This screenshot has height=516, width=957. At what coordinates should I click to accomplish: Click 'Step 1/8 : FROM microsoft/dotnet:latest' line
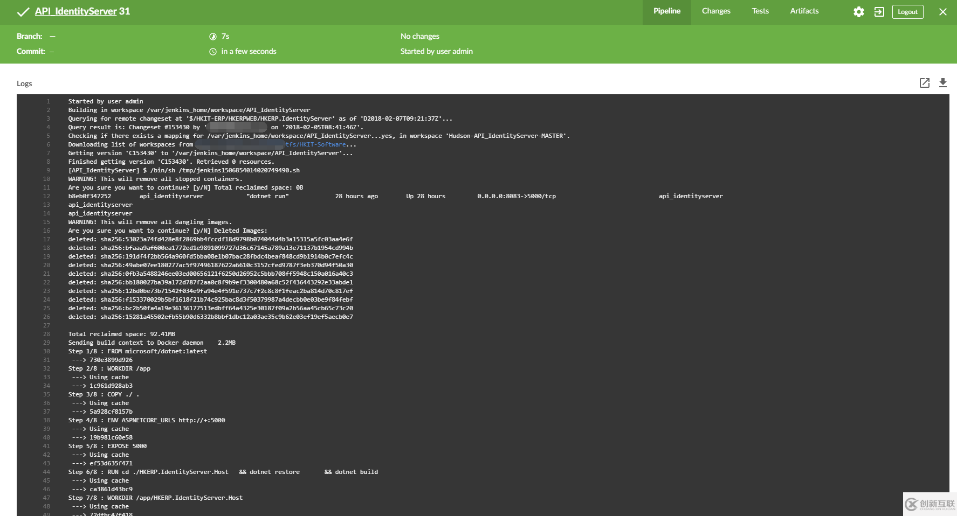[x=137, y=351]
